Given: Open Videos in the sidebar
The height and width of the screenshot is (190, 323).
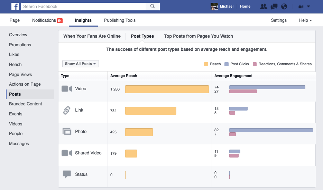Looking at the screenshot, I should pos(16,124).
